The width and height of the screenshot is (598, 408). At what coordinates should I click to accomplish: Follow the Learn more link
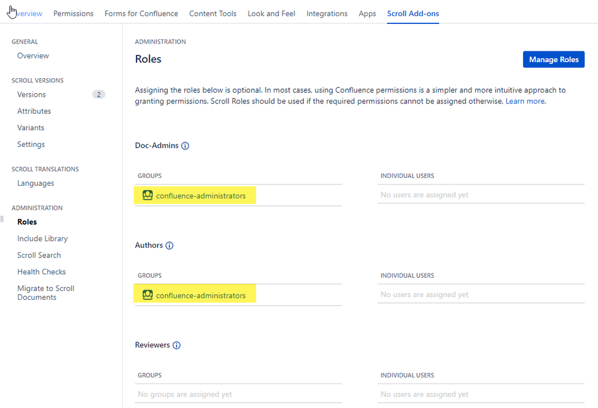525,101
